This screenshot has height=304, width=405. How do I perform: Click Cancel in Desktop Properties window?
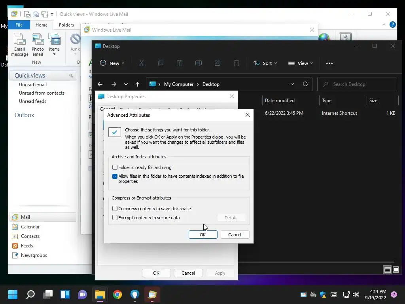tap(188, 273)
